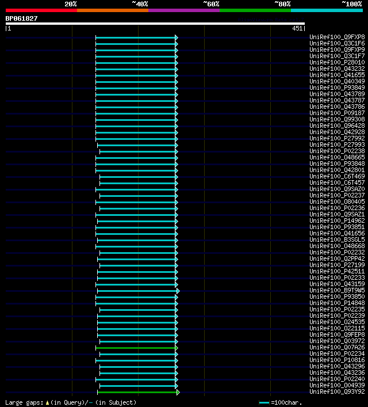Select hit label UniRef100_Q9FXP9
Image resolution: width=368 pixels, height=407 pixels.
coord(337,50)
